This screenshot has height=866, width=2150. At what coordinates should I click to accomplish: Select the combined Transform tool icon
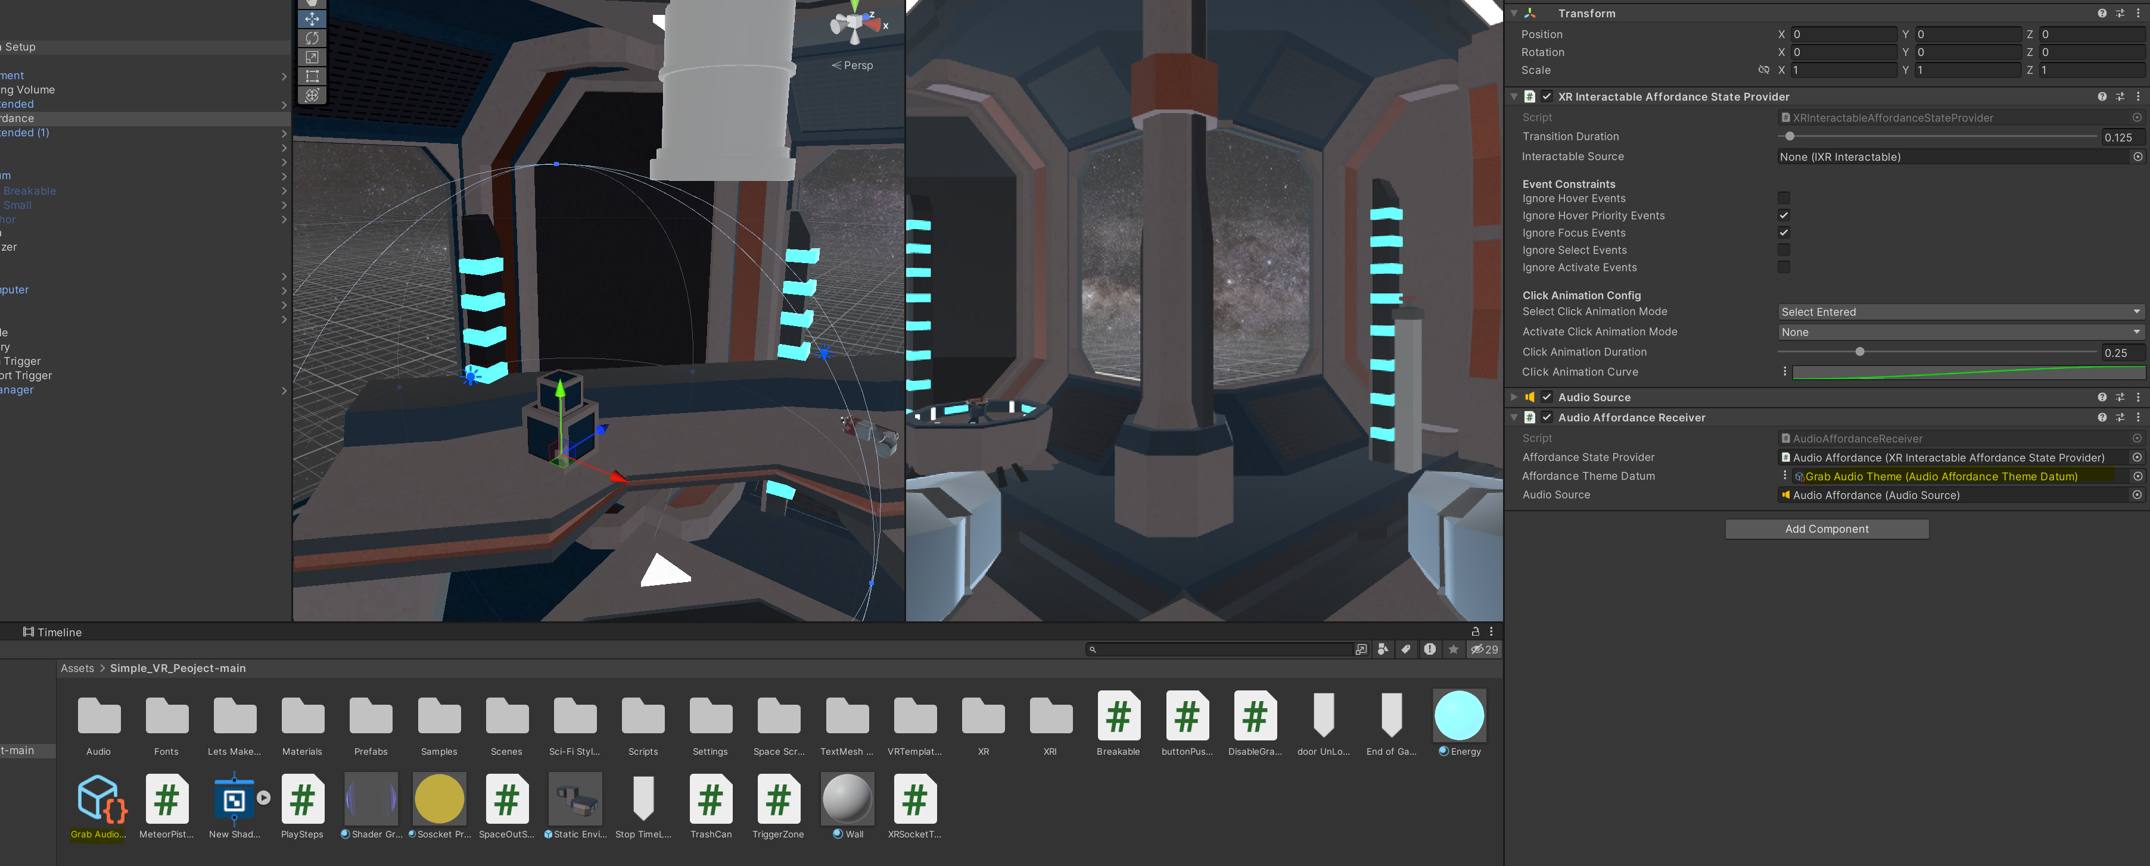pos(312,95)
